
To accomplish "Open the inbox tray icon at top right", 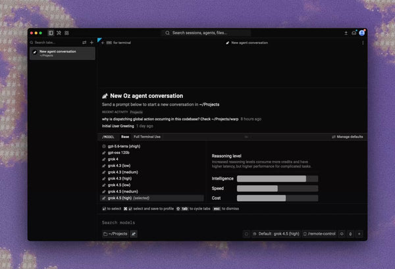I will tap(354, 33).
